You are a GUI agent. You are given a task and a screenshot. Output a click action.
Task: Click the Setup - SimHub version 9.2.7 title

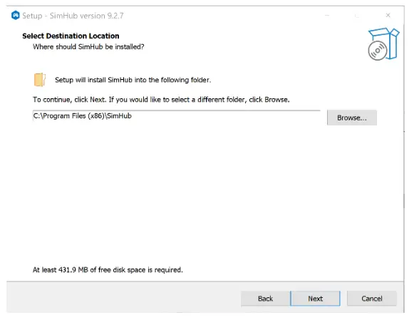click(73, 16)
